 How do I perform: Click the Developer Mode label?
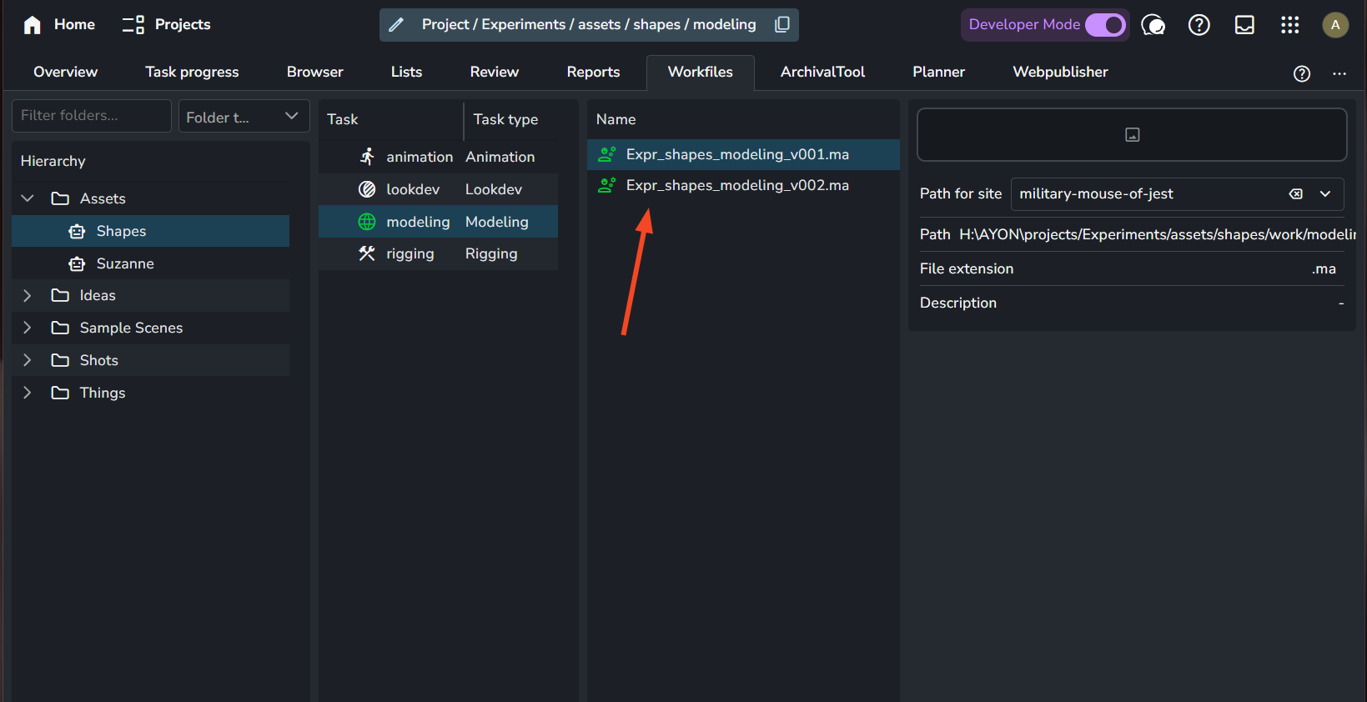1024,25
